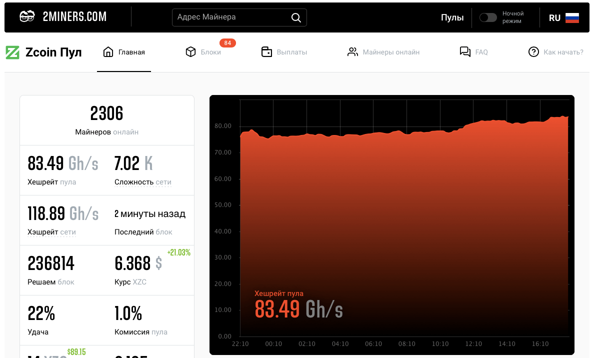Screen dimensions: 595x358
Task: Open the Выплаты tab
Action: click(x=292, y=52)
